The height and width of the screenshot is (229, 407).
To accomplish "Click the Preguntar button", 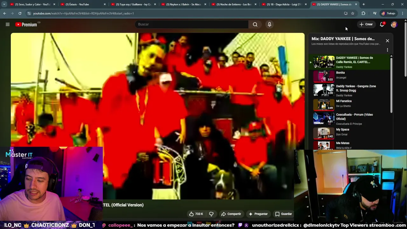I will 258,214.
